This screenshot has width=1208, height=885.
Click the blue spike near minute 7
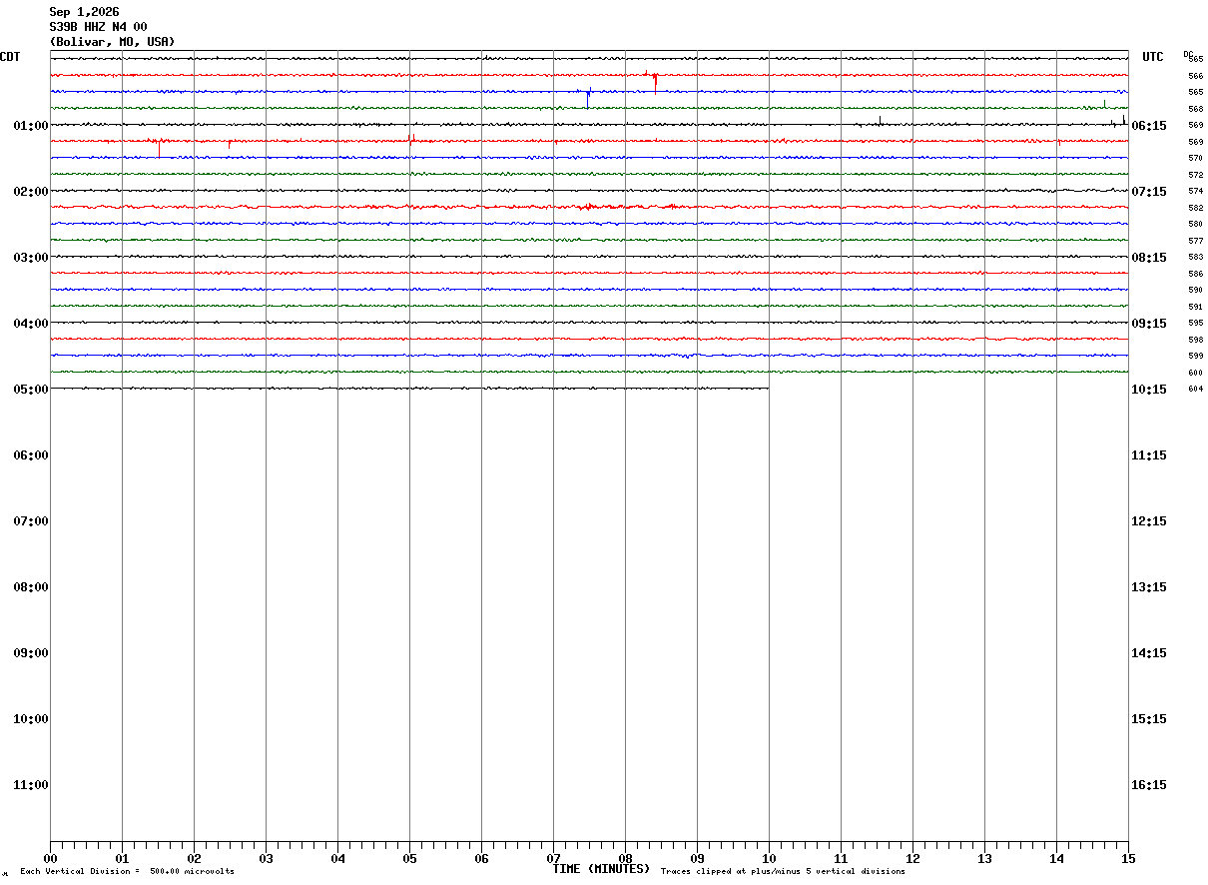pos(588,98)
